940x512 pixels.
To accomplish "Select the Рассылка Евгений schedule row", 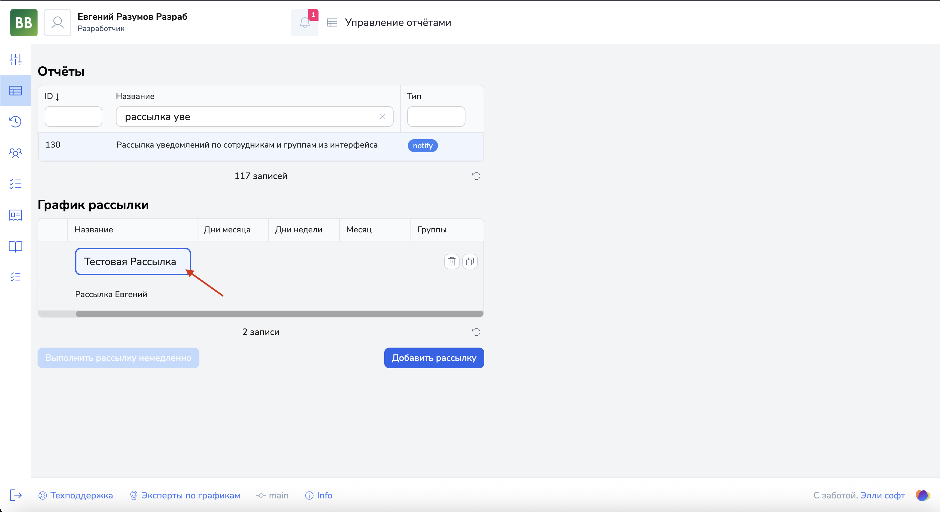I will tap(111, 294).
